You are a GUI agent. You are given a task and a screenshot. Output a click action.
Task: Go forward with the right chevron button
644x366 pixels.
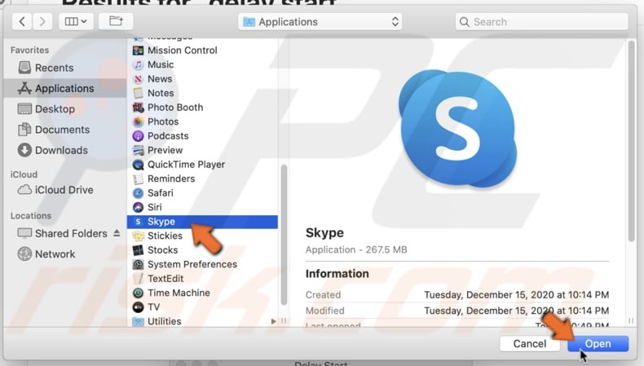coord(42,21)
